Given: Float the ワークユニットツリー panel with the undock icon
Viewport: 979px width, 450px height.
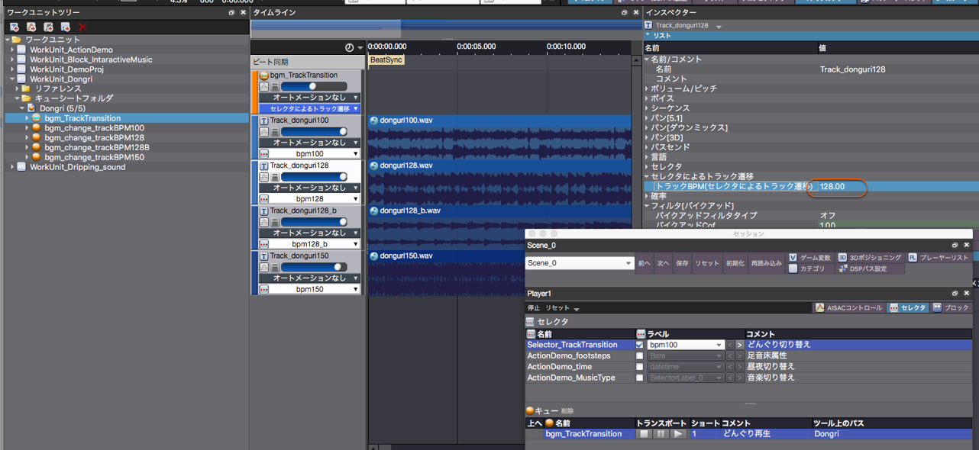Looking at the screenshot, I should click(x=232, y=12).
